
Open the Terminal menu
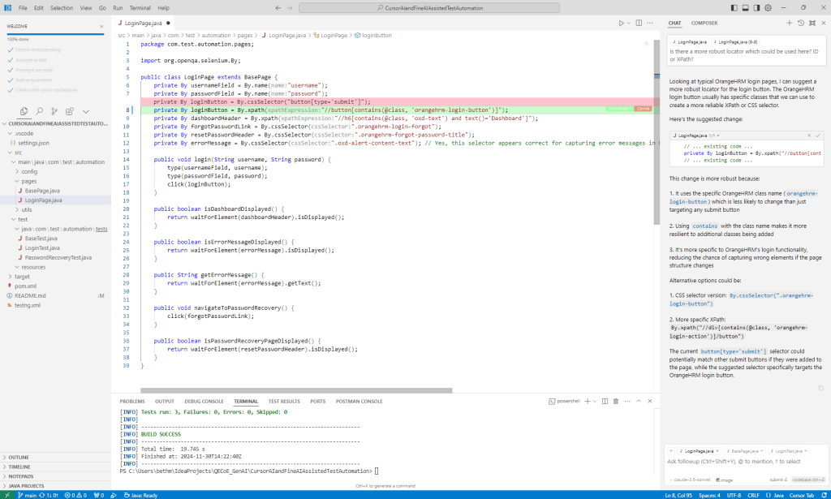[140, 7]
